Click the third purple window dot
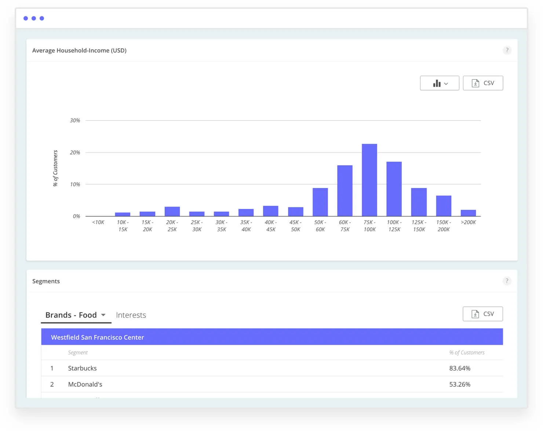This screenshot has height=431, width=543. 42,18
